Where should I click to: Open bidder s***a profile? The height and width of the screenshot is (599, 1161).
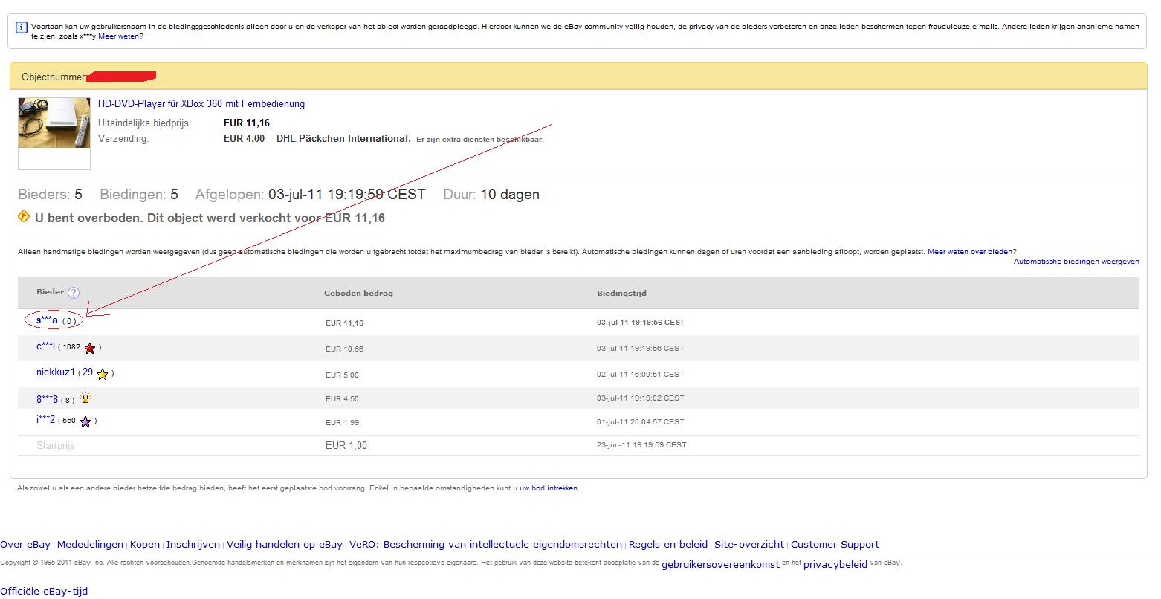click(x=47, y=320)
